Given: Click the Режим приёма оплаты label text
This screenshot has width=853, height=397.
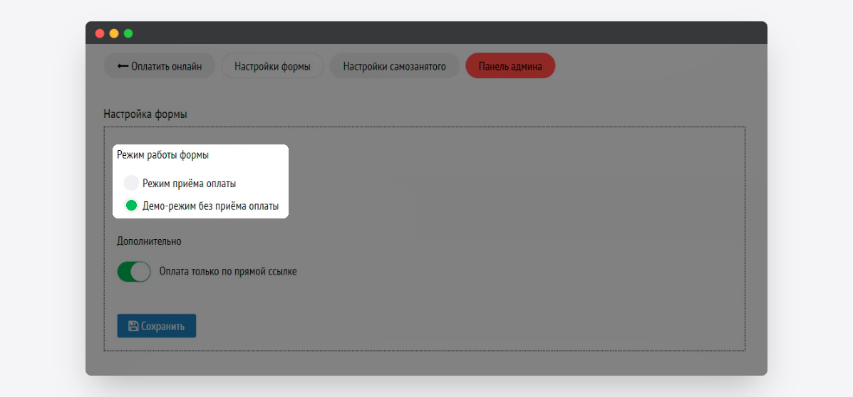Looking at the screenshot, I should [x=189, y=184].
